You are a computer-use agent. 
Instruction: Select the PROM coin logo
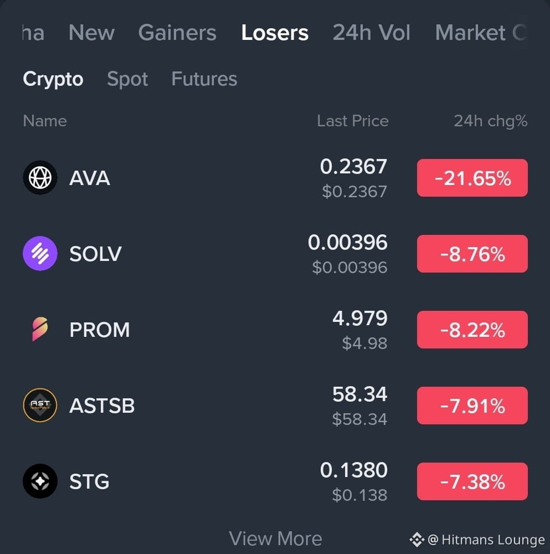click(x=40, y=329)
